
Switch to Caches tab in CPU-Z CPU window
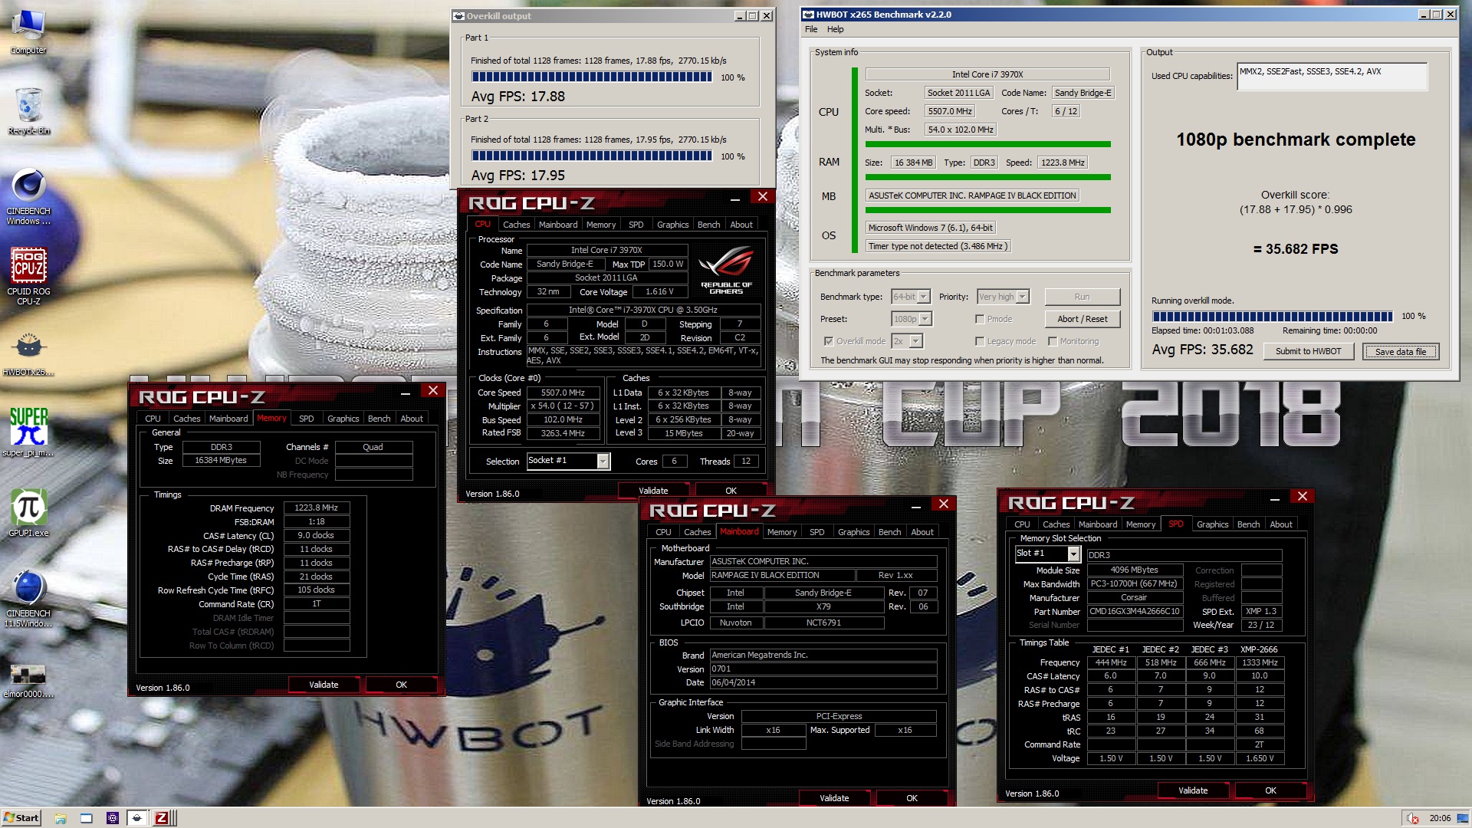pos(516,225)
